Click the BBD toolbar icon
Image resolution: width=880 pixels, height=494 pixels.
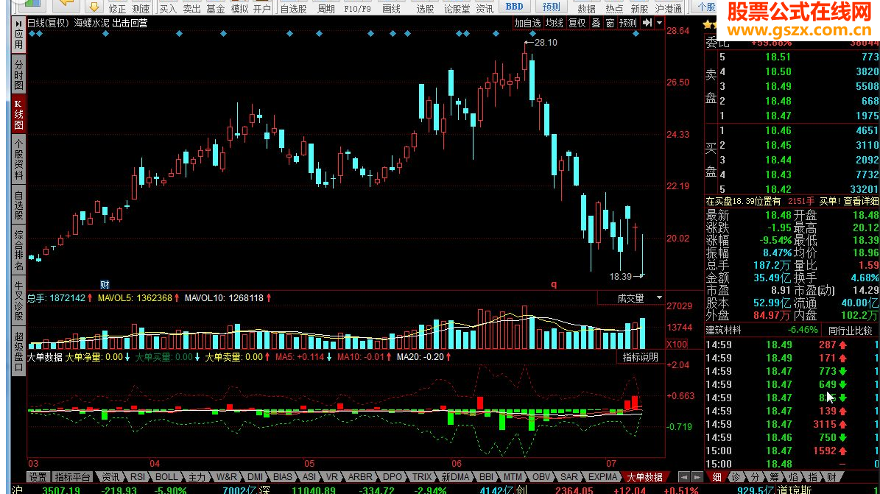[x=514, y=7]
